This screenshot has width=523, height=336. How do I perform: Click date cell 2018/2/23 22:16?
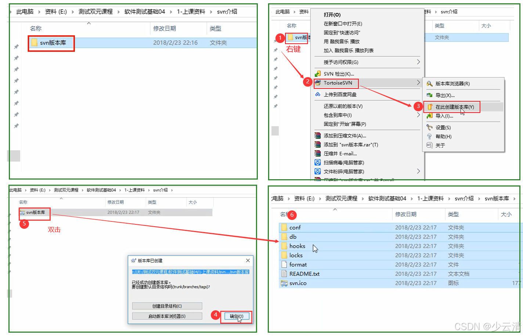(x=175, y=43)
